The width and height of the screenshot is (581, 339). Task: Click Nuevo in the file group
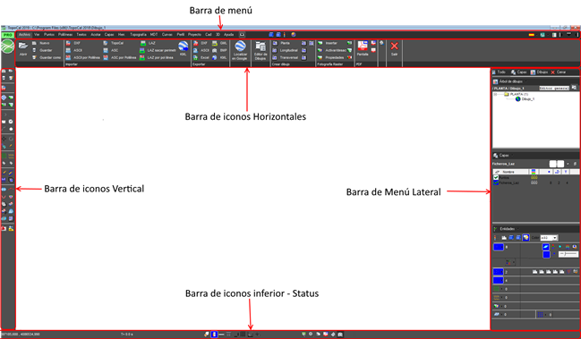tap(41, 43)
